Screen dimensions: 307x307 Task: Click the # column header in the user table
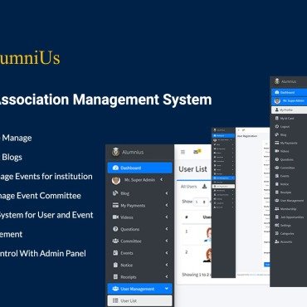pyautogui.click(x=187, y=217)
